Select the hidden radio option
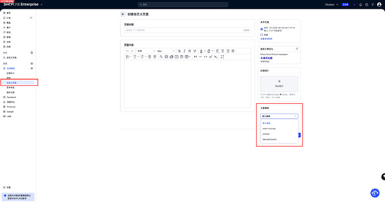This screenshot has height=203, width=385. pos(262,35)
